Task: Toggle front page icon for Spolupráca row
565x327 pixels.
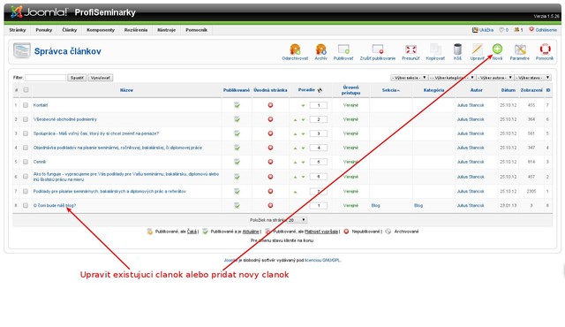Action: (x=270, y=133)
